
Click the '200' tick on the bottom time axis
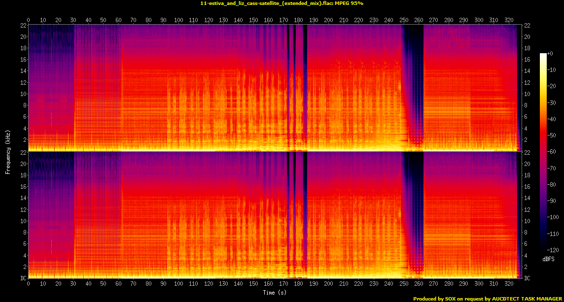point(329,284)
